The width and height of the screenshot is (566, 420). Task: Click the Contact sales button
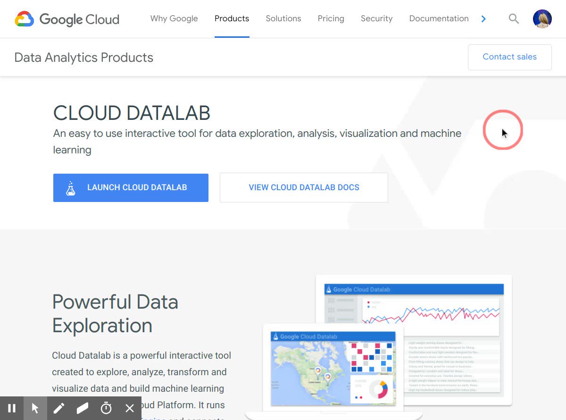tap(510, 57)
